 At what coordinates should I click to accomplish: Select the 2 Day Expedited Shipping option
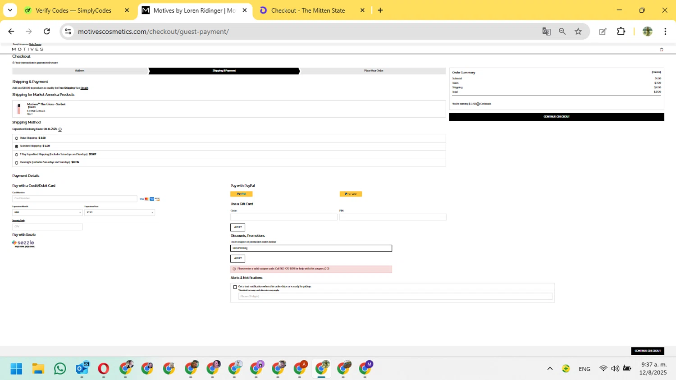[17, 155]
